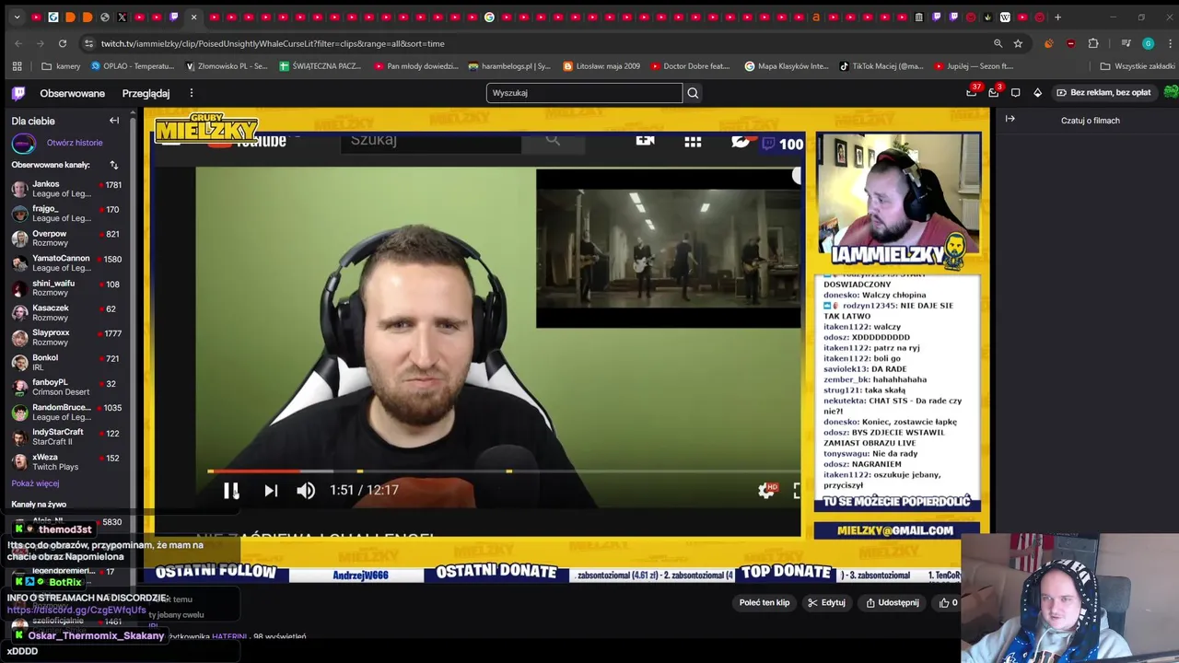The width and height of the screenshot is (1179, 663).
Task: Click the Poleć ten klip button
Action: point(765,603)
